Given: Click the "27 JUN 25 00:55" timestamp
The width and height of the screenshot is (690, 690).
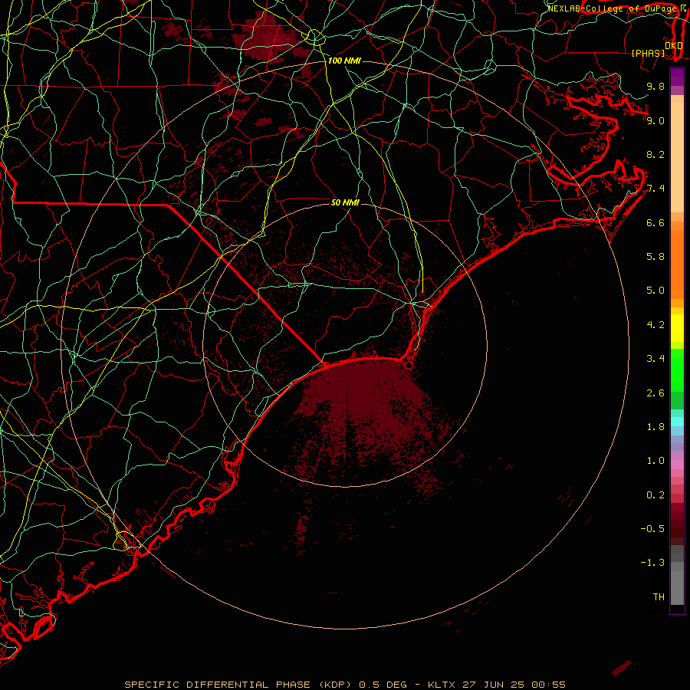Looking at the screenshot, I should (514, 685).
